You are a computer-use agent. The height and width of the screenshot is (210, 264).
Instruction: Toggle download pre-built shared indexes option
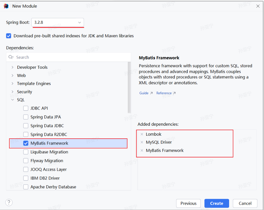coord(9,36)
